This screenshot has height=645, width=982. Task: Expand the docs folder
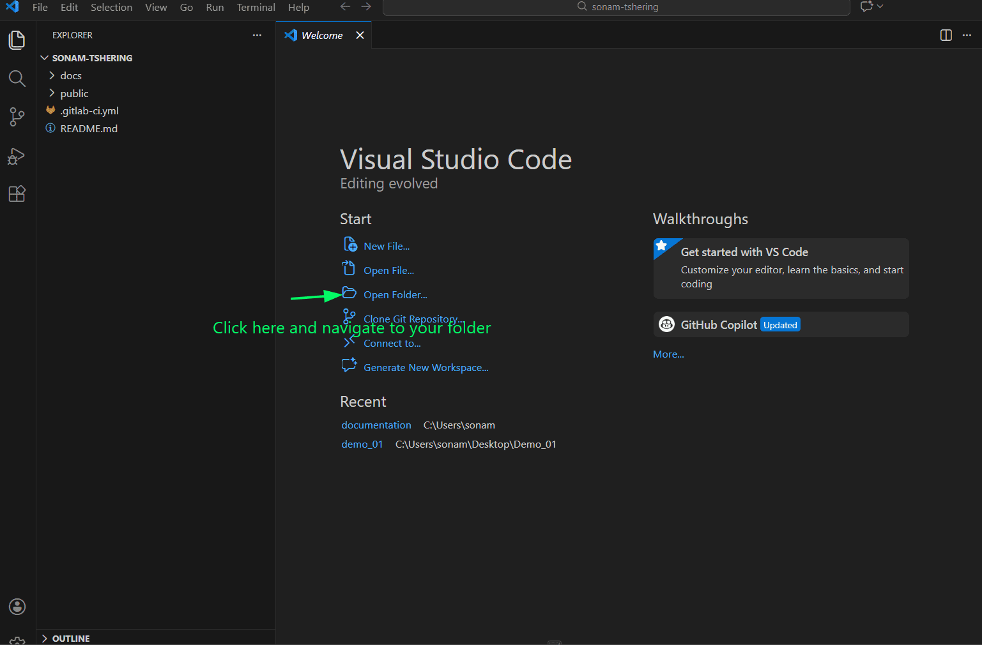point(71,75)
